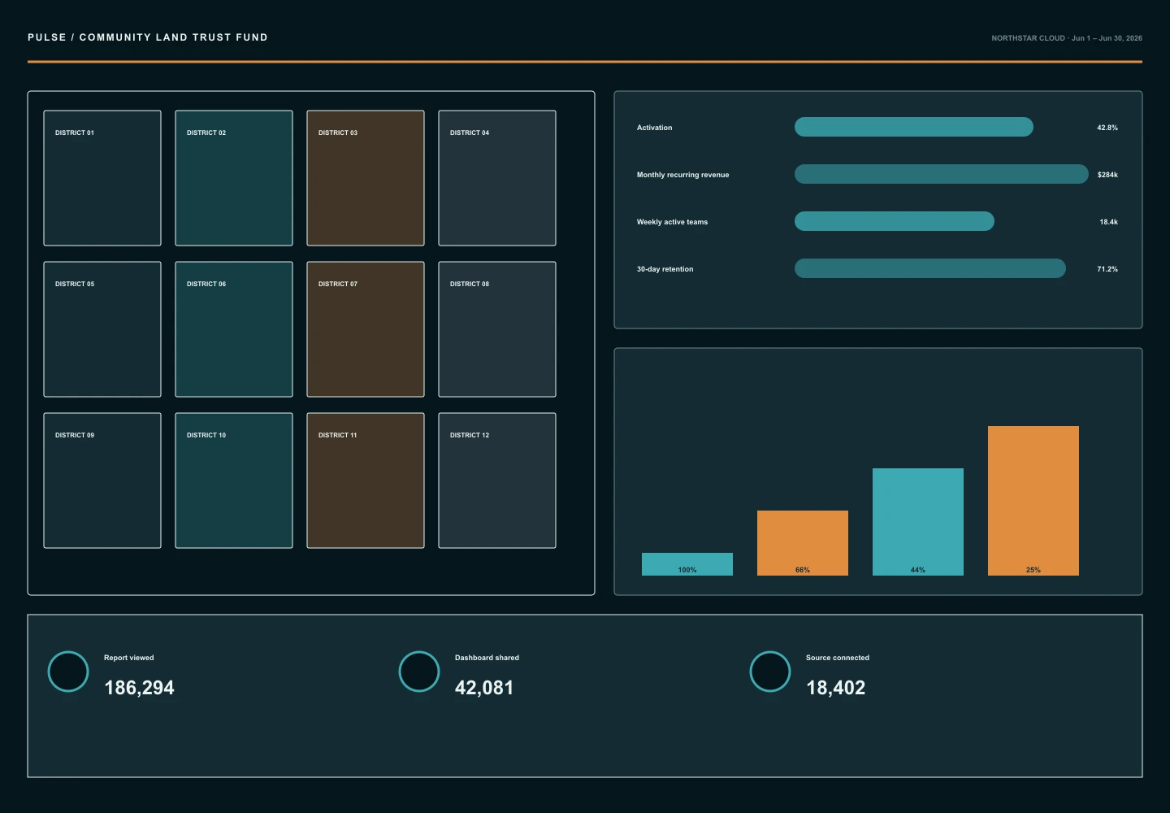Click the 30-day retention label
This screenshot has height=813, width=1170.
point(665,269)
